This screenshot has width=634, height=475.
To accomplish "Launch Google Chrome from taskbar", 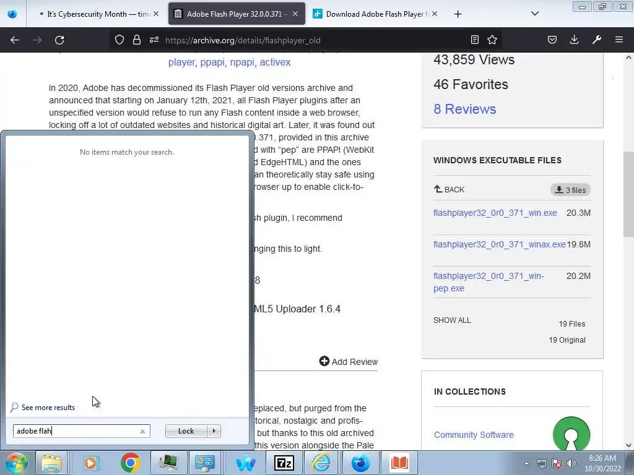I will coord(130,463).
